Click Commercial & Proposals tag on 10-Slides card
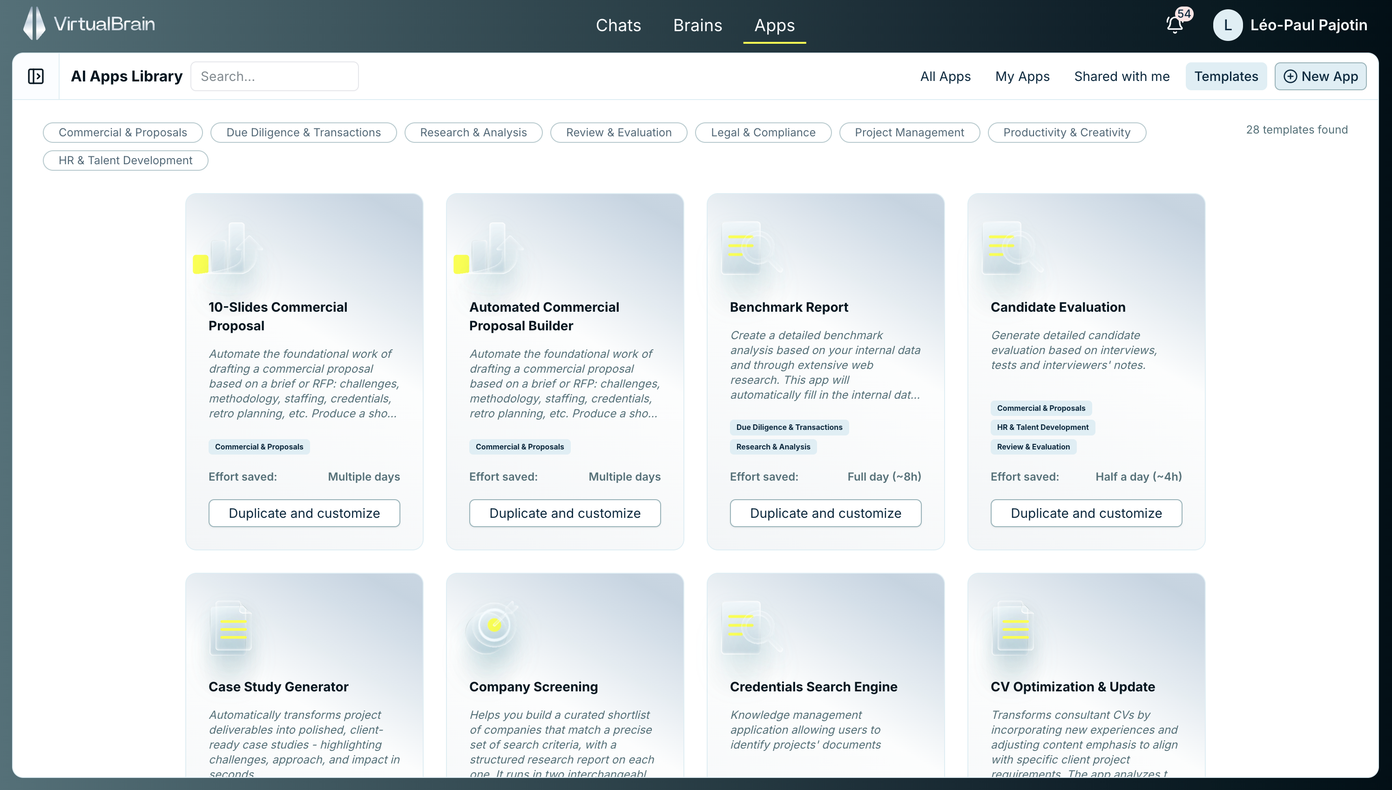Viewport: 1392px width, 790px height. coord(259,447)
